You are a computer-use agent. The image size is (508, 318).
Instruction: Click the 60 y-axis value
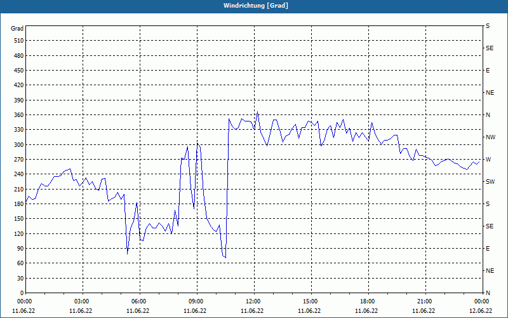click(x=20, y=263)
